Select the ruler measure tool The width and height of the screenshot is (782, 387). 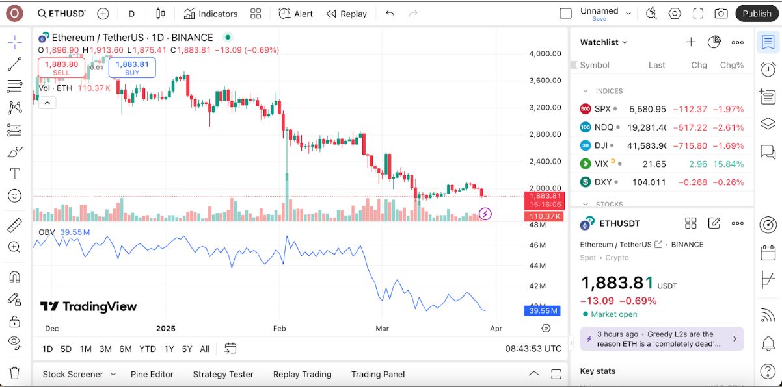14,225
